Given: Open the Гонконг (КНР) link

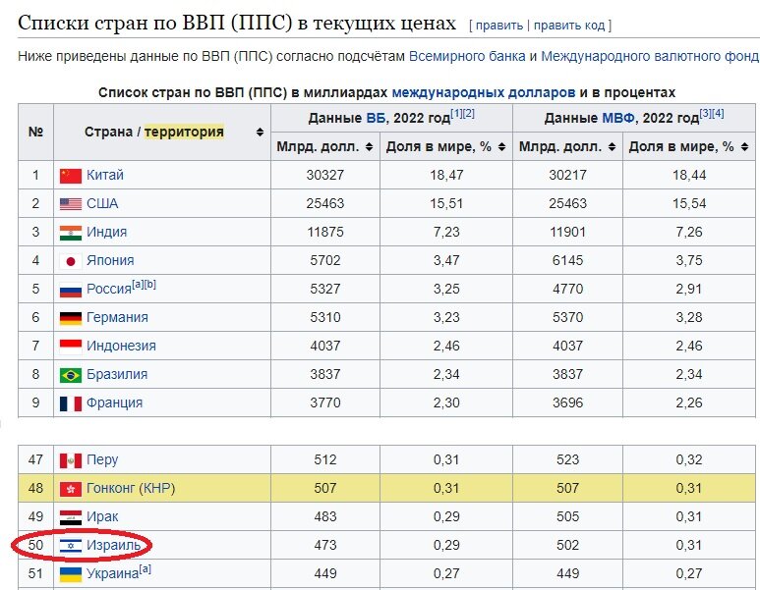Looking at the screenshot, I should tap(131, 488).
